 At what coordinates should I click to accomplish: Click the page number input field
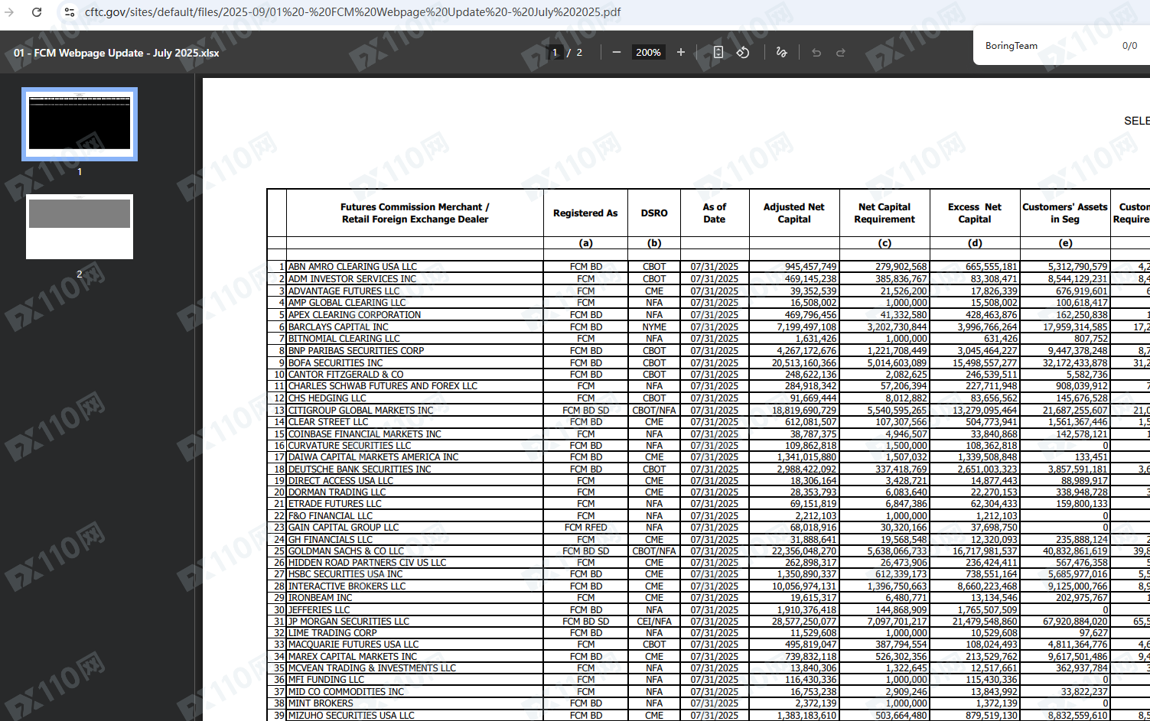pos(555,52)
